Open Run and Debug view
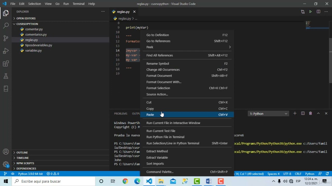 pyautogui.click(x=6, y=51)
